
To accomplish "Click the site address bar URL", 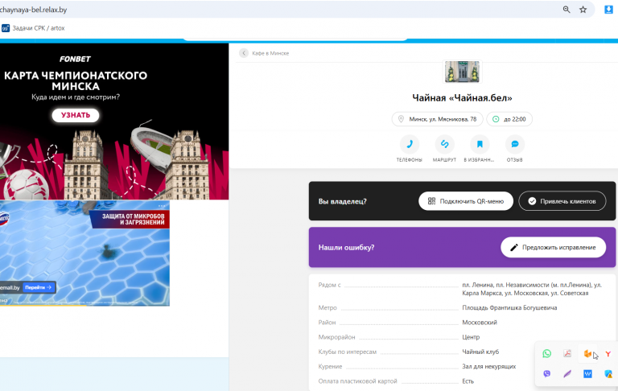I will click(34, 10).
